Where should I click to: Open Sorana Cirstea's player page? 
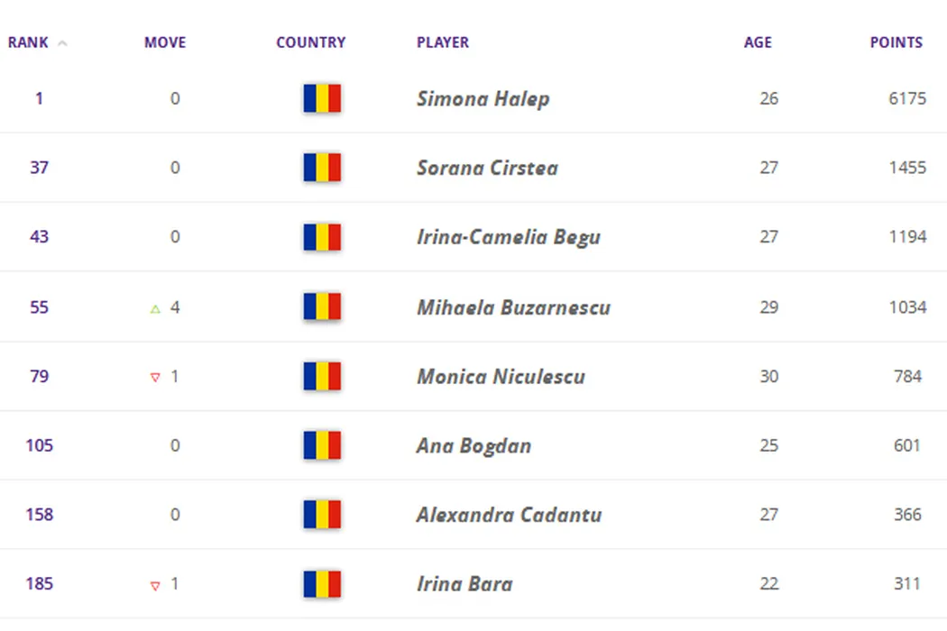(x=487, y=168)
